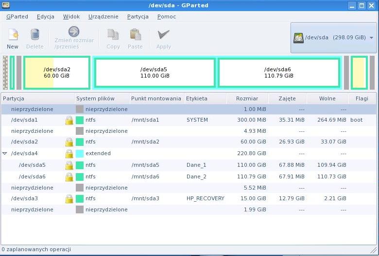Sort by the Zajęte column header
Image resolution: width=379 pixels, height=256 pixels.
pyautogui.click(x=287, y=98)
